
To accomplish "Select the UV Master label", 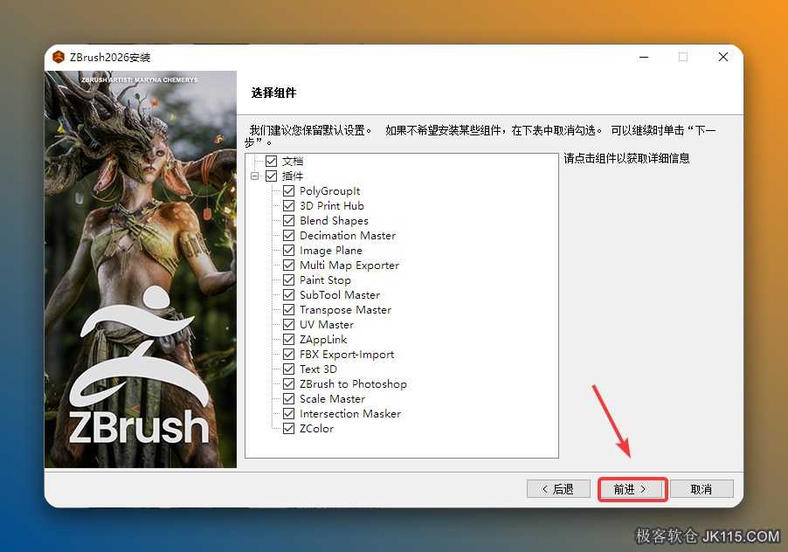I will 327,324.
